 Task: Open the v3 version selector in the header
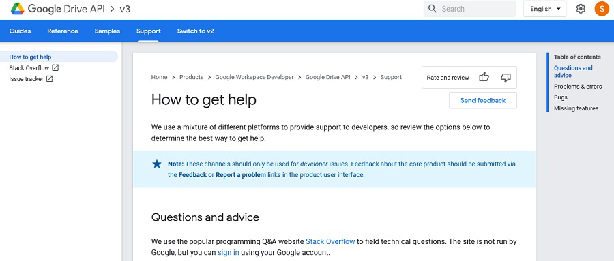[x=125, y=9]
